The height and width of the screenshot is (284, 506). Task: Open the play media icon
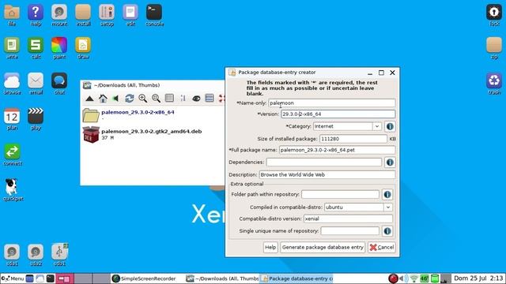tap(36, 119)
